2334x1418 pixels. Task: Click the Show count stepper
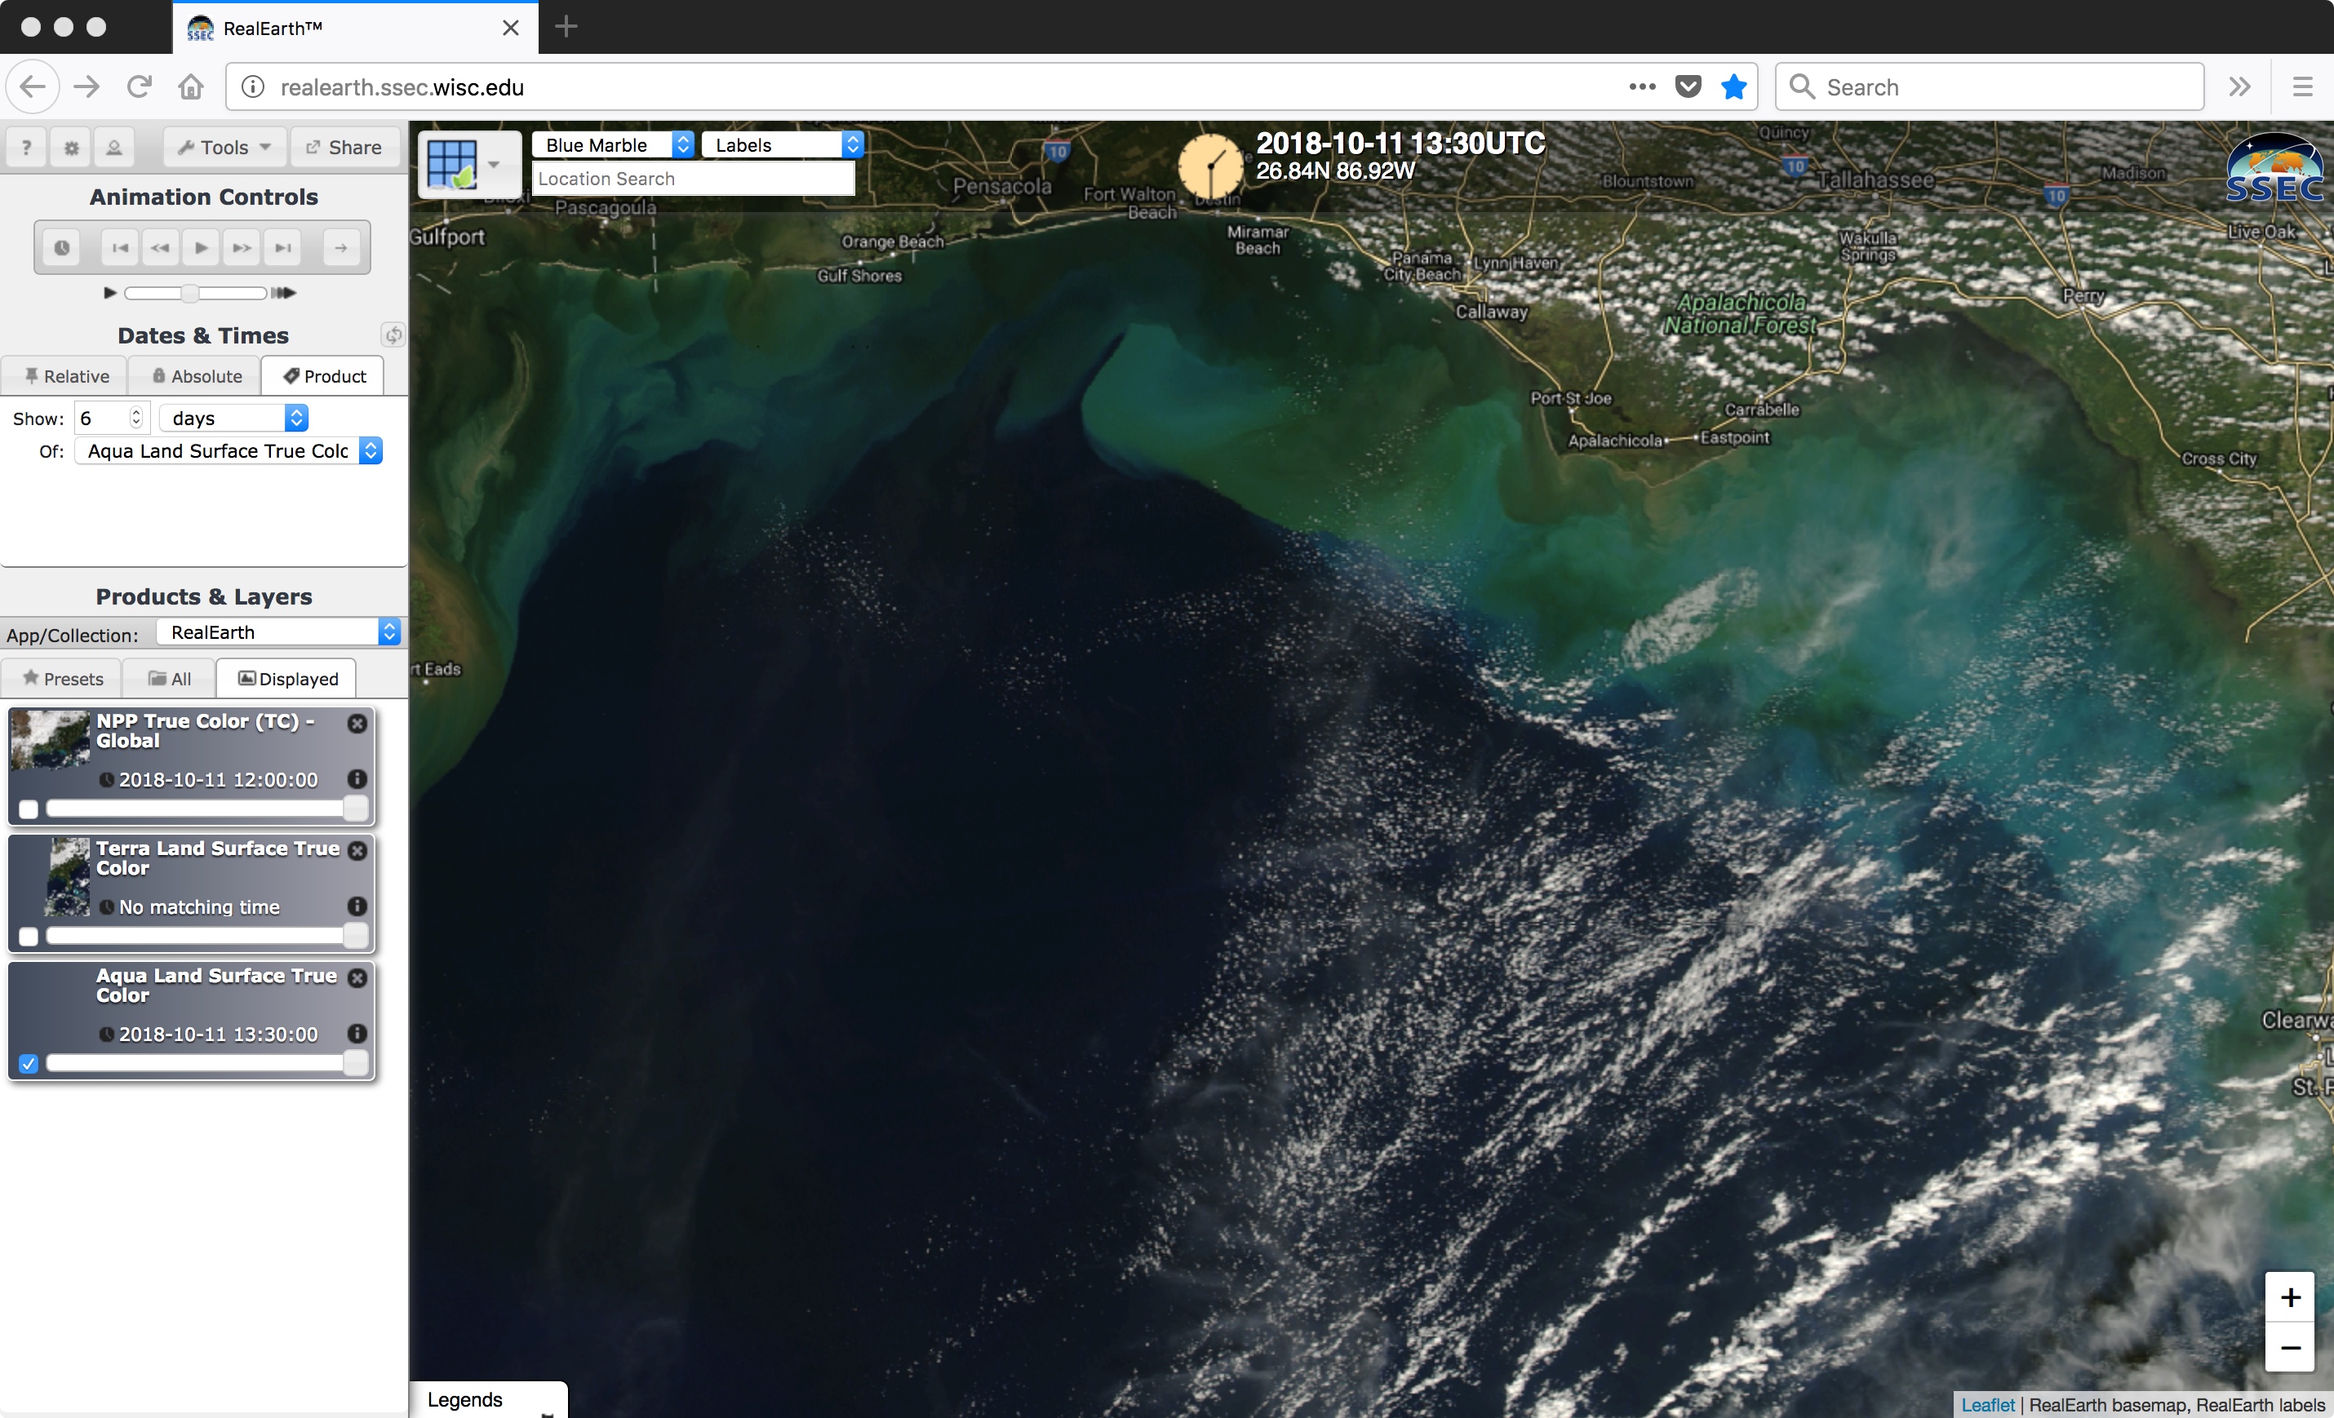click(x=135, y=418)
